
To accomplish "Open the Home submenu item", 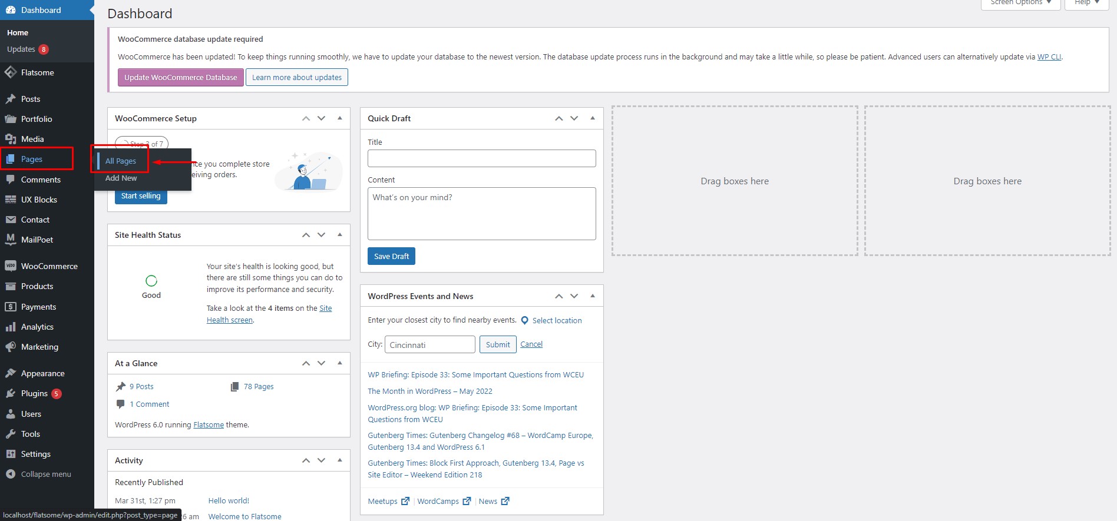I will [18, 32].
